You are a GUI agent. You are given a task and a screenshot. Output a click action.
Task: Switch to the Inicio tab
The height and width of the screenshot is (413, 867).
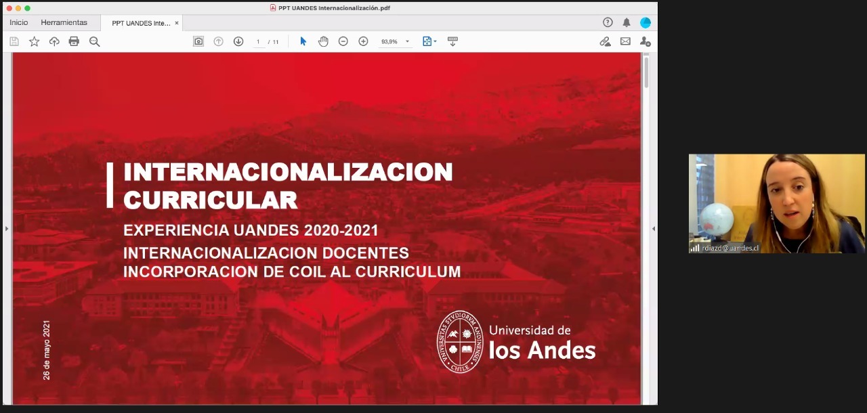[19, 22]
